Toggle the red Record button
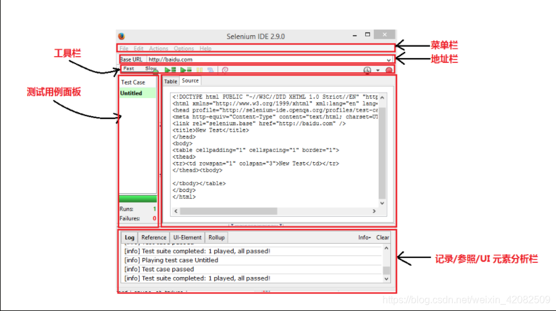Screen dimensions: 556x311 pyautogui.click(x=389, y=70)
